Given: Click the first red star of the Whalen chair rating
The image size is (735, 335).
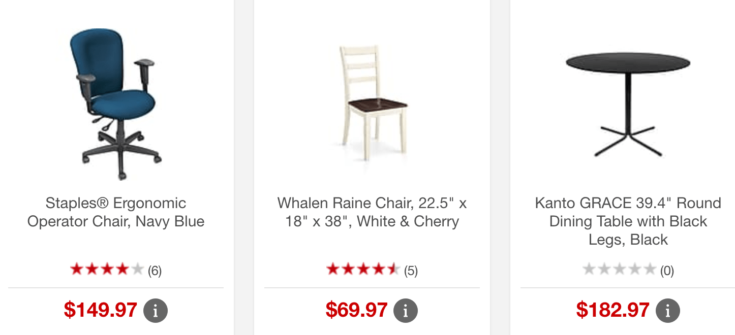Looking at the screenshot, I should coord(333,270).
